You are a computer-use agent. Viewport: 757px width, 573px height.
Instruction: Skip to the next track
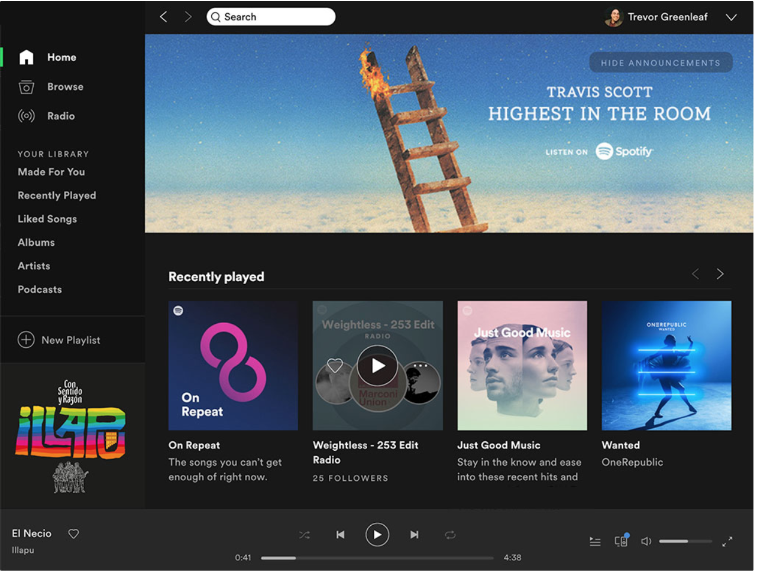[415, 535]
